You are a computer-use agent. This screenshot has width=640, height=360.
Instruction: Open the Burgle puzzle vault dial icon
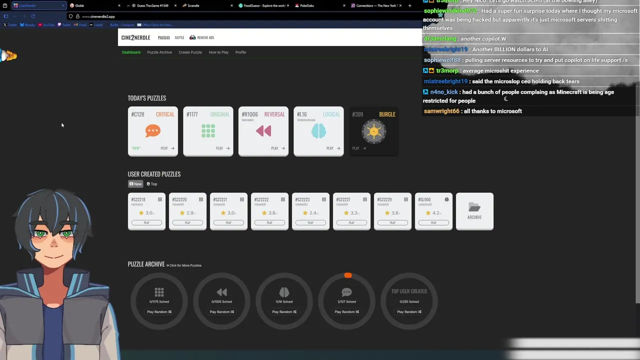(373, 132)
